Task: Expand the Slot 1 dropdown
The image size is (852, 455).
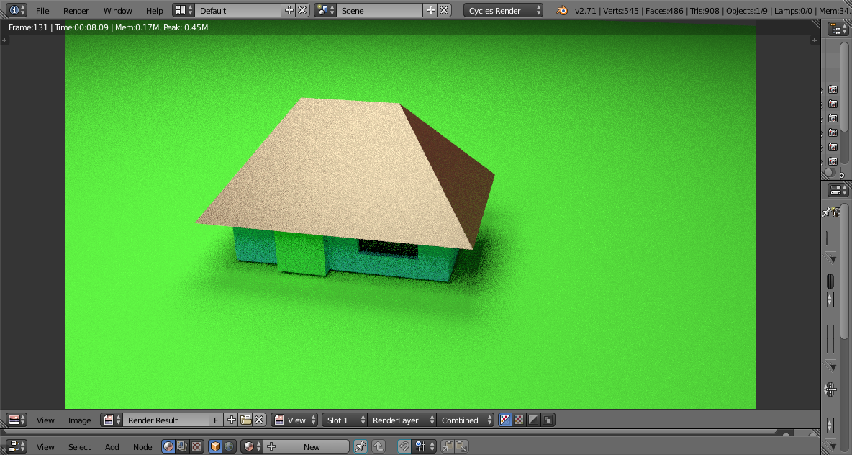Action: (x=345, y=420)
